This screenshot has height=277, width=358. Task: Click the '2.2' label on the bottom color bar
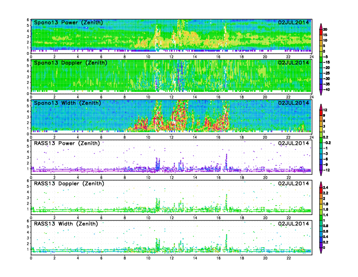point(325,193)
